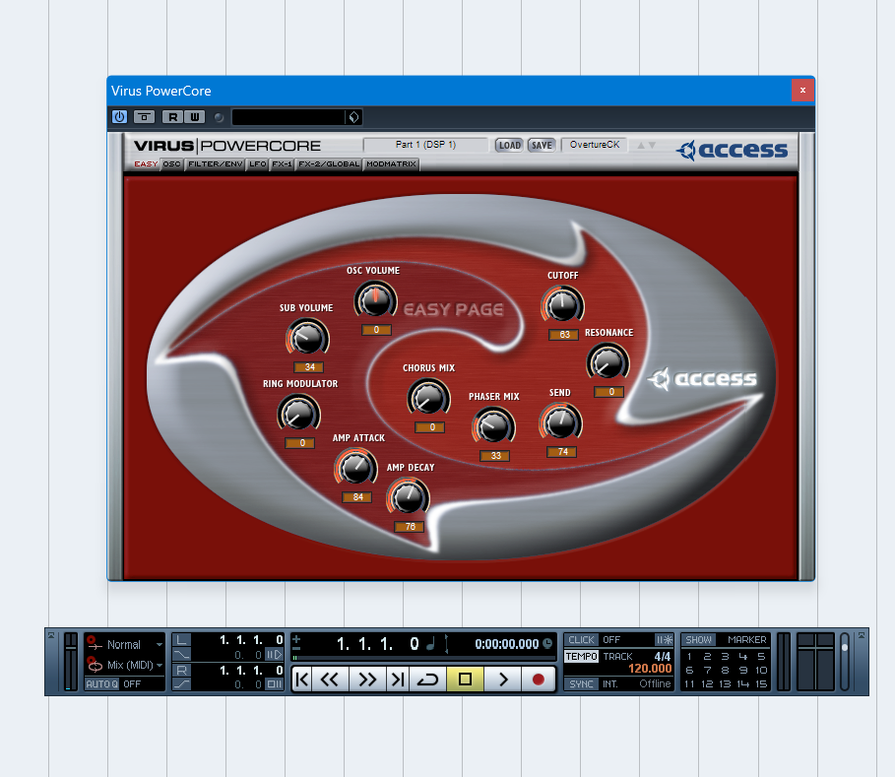Image resolution: width=895 pixels, height=777 pixels.
Task: Switch to the OSC tab
Action: pos(171,164)
